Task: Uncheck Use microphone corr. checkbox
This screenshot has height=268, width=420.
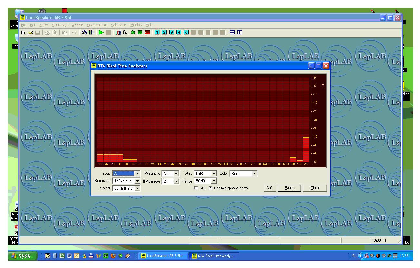Action: coord(210,188)
